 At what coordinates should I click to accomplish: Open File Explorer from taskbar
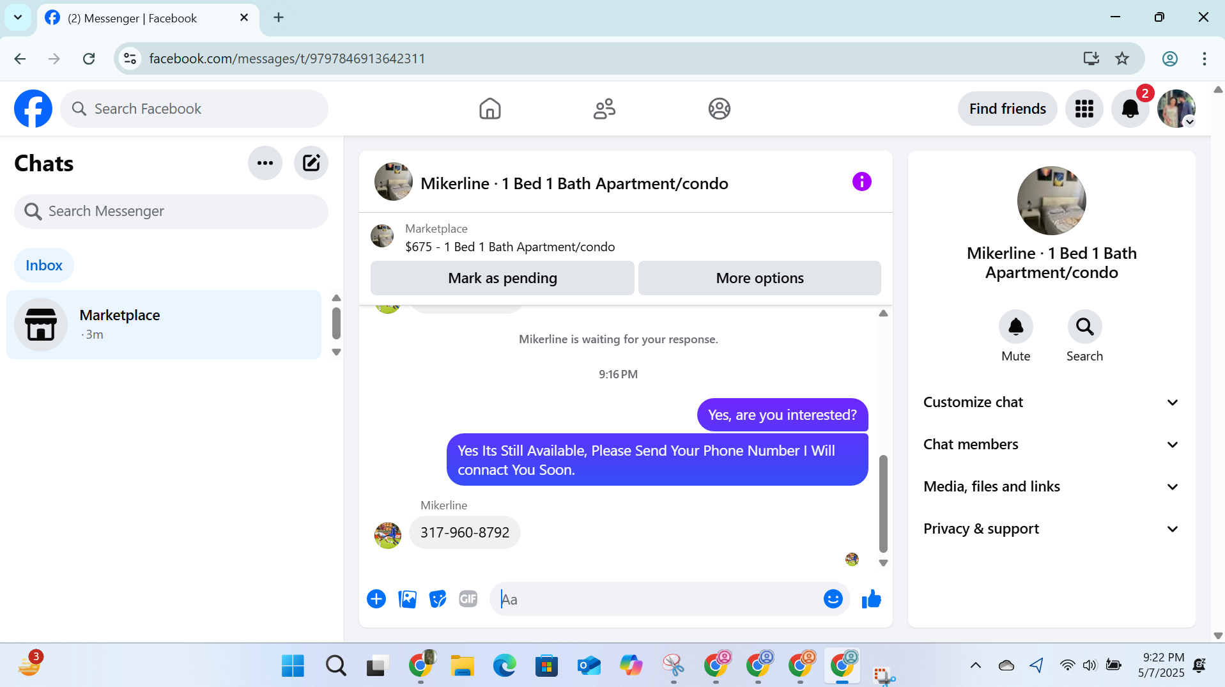462,665
